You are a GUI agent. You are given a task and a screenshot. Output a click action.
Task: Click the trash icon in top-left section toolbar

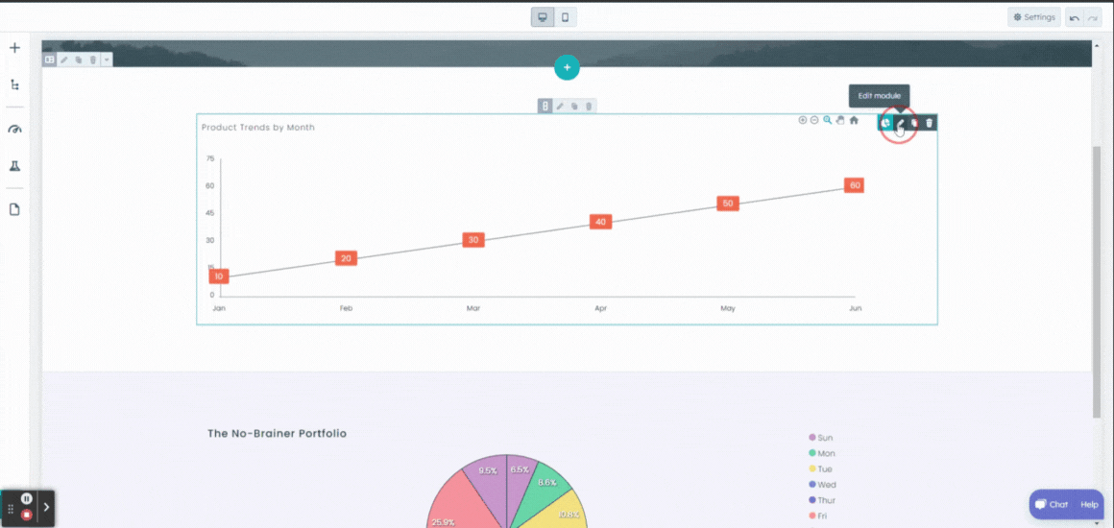point(92,60)
